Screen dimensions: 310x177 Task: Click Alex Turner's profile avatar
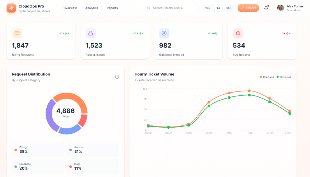(x=280, y=8)
